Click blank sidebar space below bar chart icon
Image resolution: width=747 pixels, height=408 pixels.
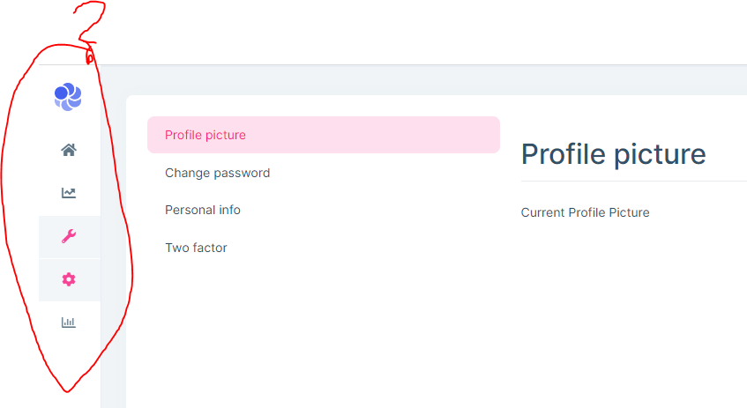69,370
